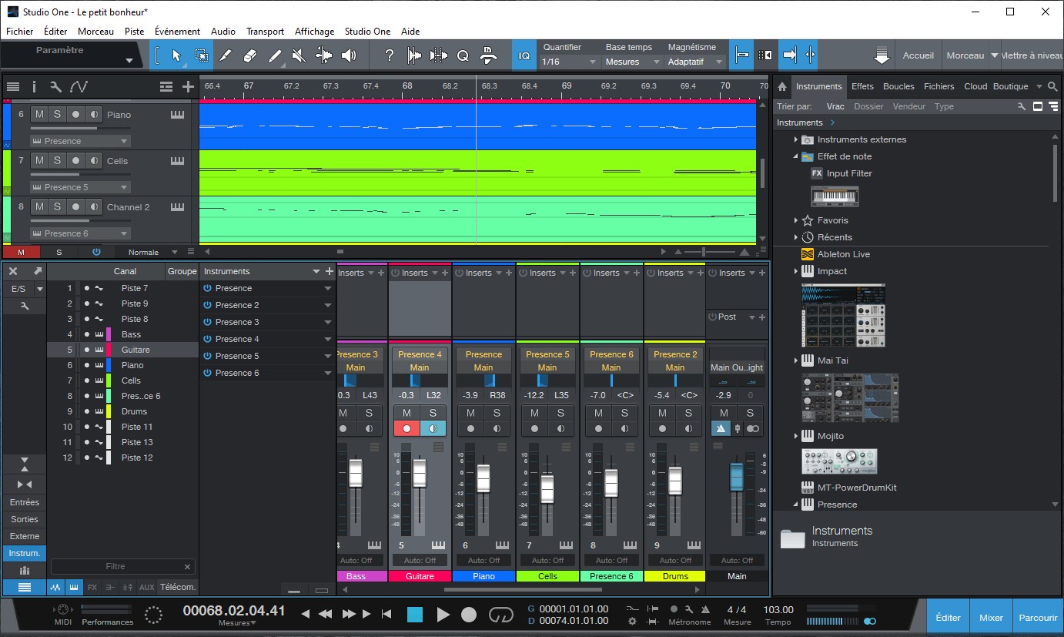1064x637 pixels.
Task: Select the Eraser tool
Action: (x=249, y=55)
